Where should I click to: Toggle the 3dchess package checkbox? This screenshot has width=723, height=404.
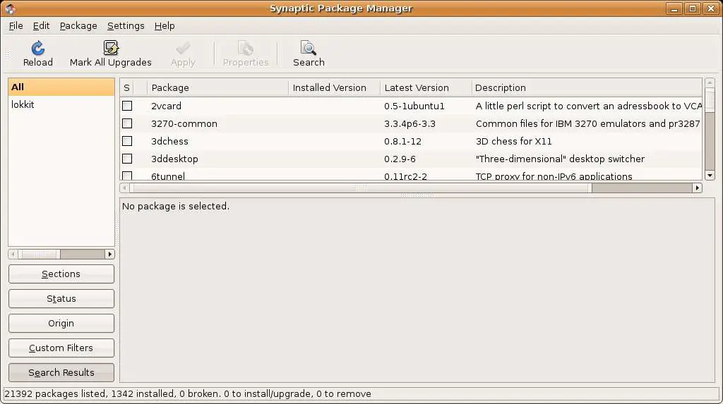(127, 141)
